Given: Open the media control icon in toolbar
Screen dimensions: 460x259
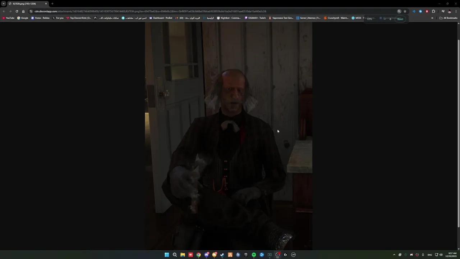Looking at the screenshot, I should click(x=443, y=11).
